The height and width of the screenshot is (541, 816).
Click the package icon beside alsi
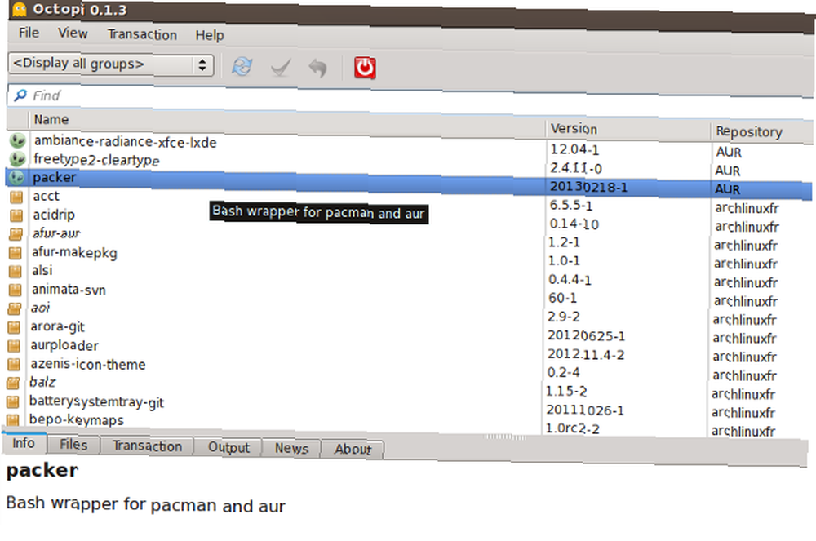point(16,271)
